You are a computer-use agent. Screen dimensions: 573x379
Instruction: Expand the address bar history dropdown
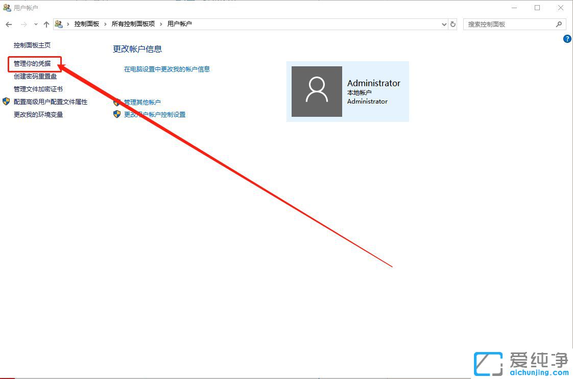(443, 24)
